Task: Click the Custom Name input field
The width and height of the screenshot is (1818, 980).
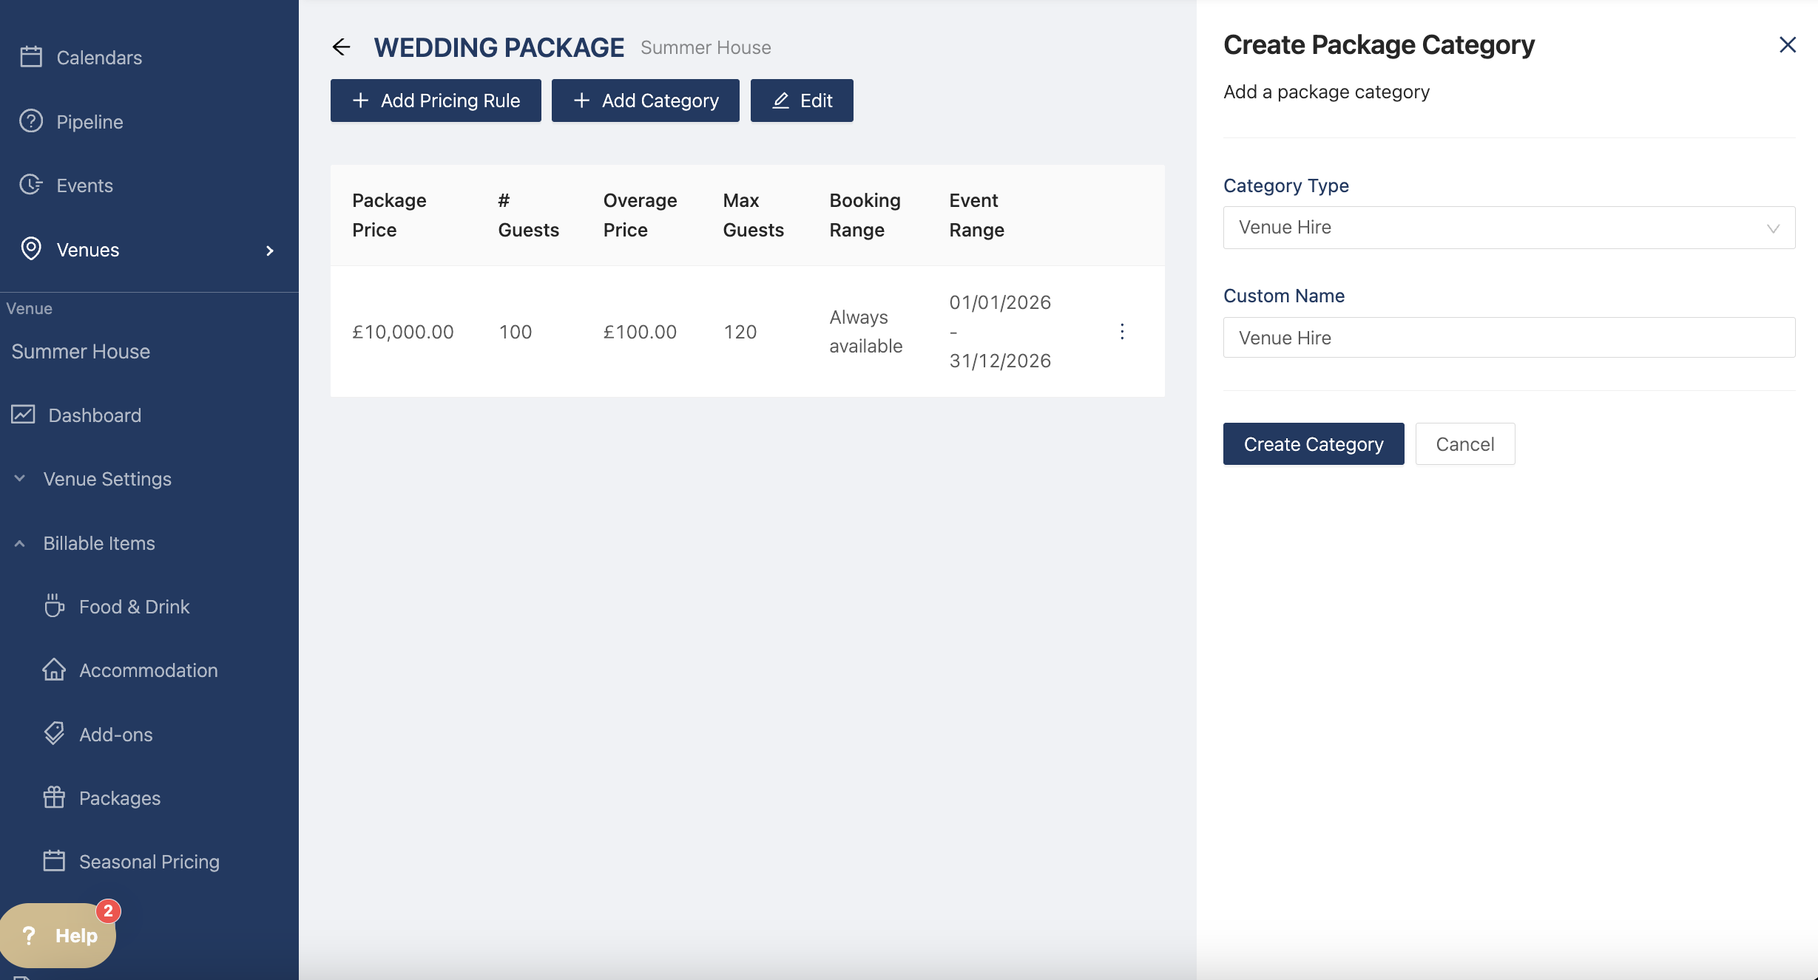Action: pyautogui.click(x=1509, y=338)
